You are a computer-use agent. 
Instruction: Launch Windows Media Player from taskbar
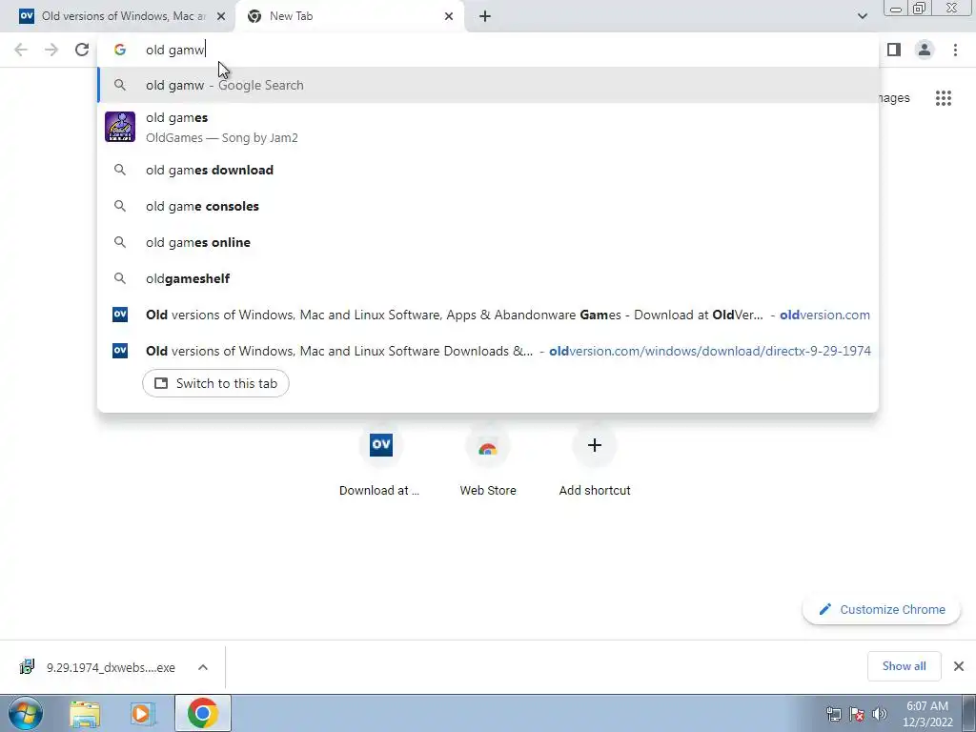143,714
